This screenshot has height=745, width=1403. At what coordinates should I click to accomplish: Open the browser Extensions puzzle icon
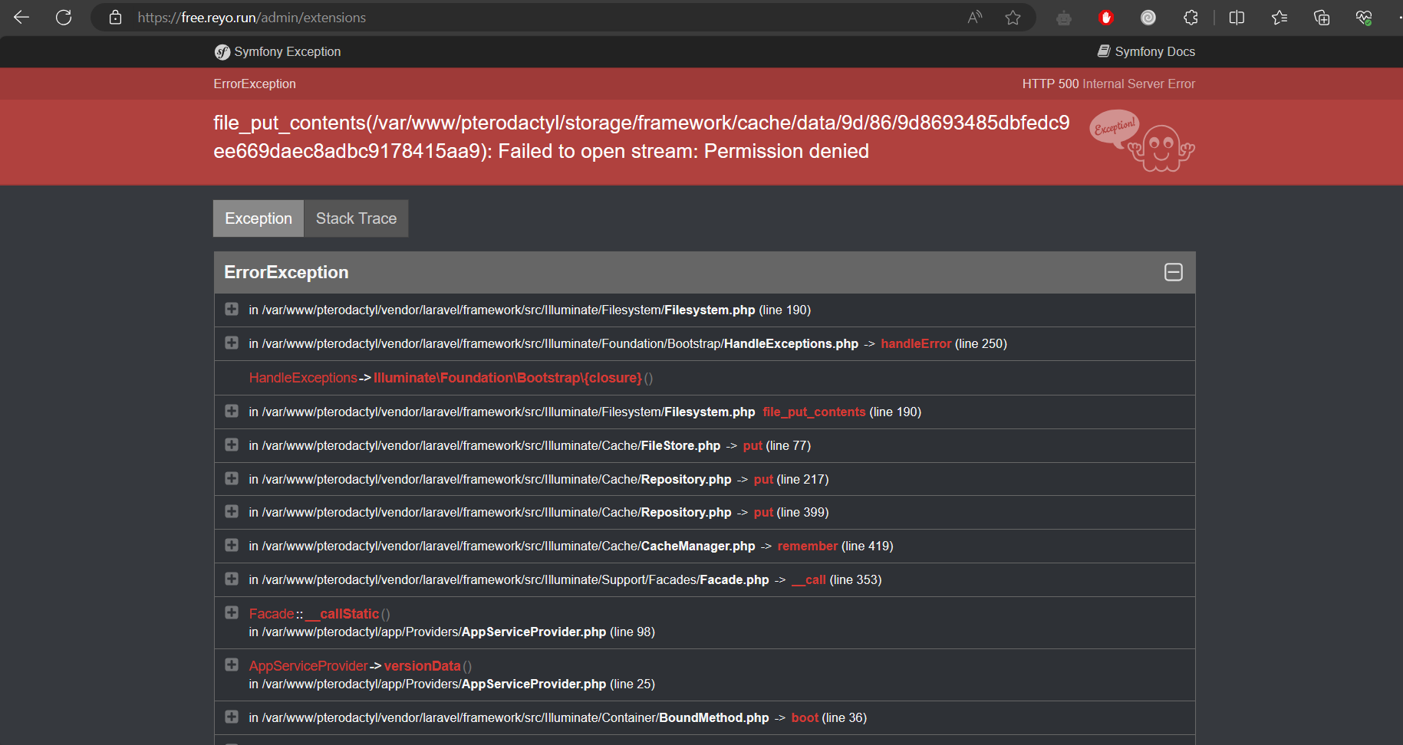coord(1191,17)
